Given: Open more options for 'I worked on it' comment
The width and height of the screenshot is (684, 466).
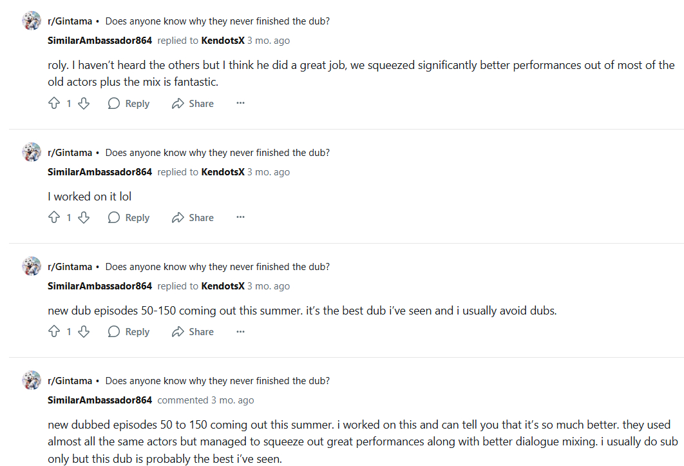Looking at the screenshot, I should pyautogui.click(x=240, y=217).
